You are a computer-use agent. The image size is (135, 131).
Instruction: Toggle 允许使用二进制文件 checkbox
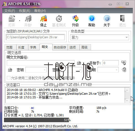[x=8, y=78]
